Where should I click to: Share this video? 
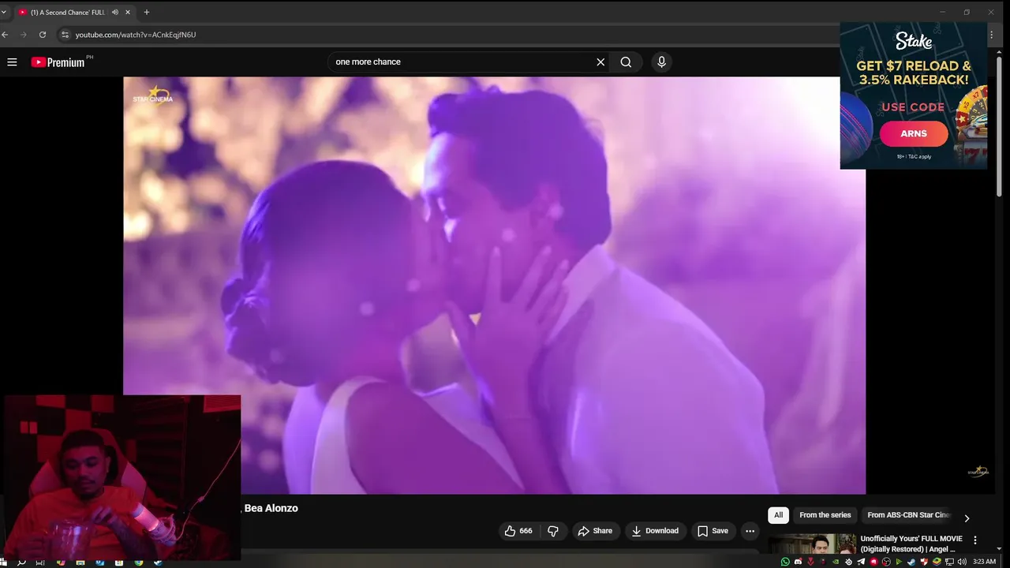[596, 531]
